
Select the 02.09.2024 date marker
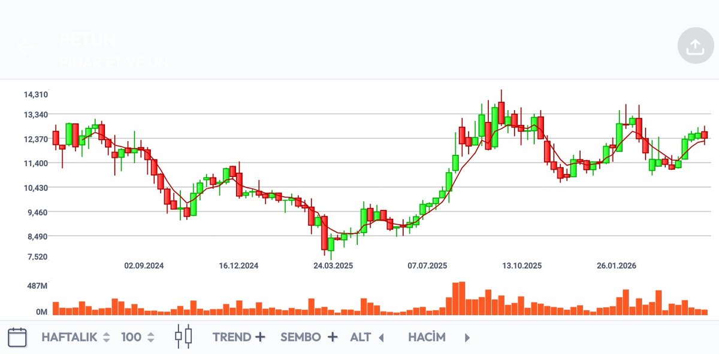coord(144,265)
